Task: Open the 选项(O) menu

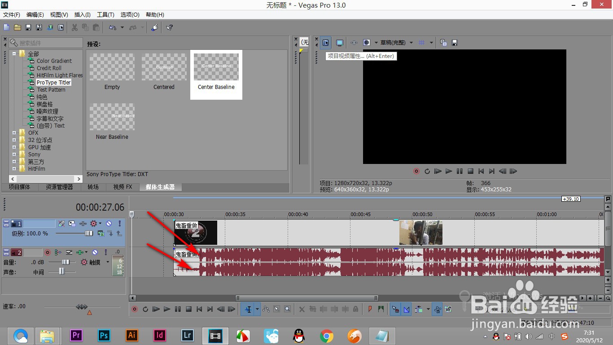Action: [130, 15]
